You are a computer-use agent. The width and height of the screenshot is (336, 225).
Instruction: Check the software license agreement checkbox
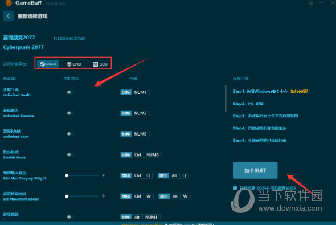click(x=235, y=188)
